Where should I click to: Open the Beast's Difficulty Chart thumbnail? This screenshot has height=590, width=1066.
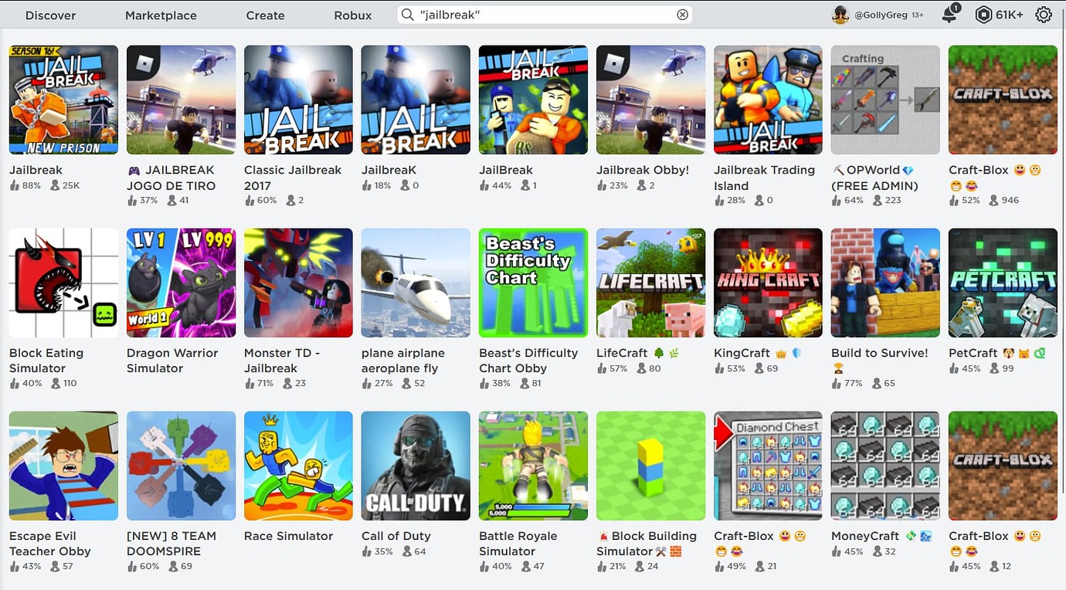[533, 283]
